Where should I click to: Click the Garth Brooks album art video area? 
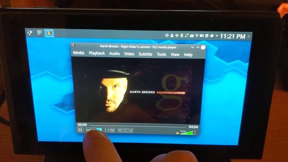coord(138,90)
